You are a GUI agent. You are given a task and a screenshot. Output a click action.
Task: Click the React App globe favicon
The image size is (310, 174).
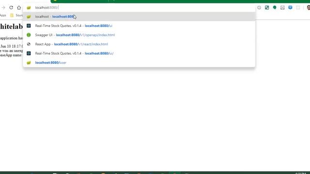coord(29,44)
